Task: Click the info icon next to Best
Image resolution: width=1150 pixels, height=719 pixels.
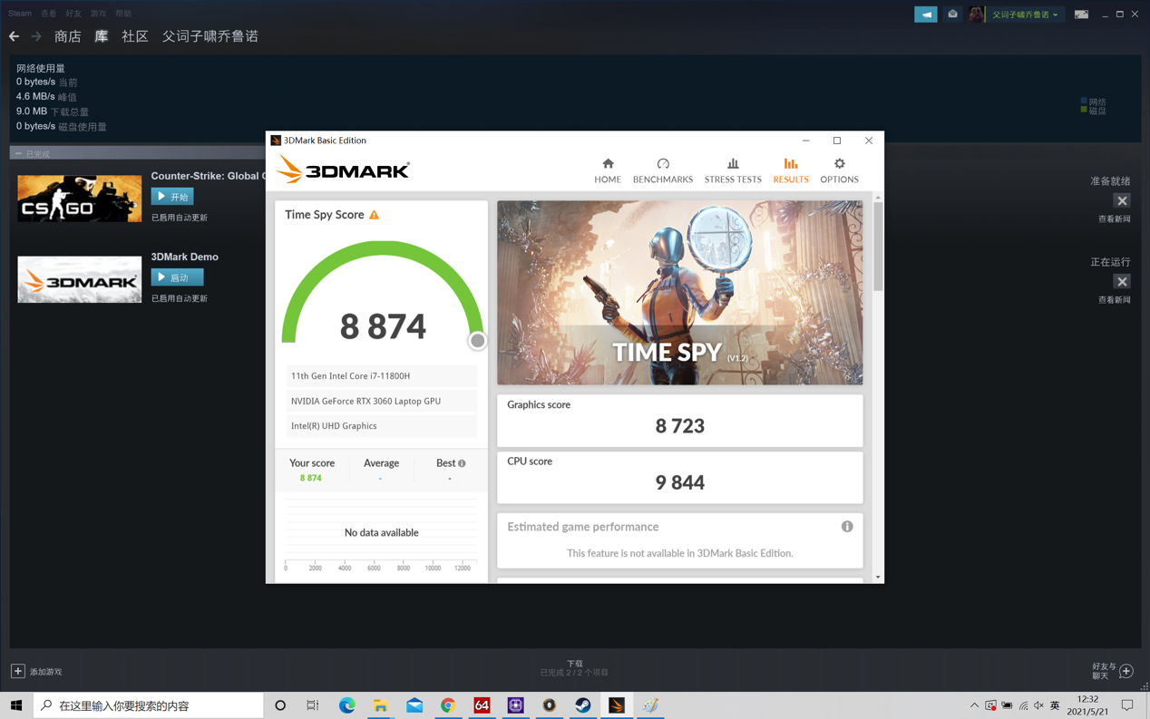Action: pos(462,463)
